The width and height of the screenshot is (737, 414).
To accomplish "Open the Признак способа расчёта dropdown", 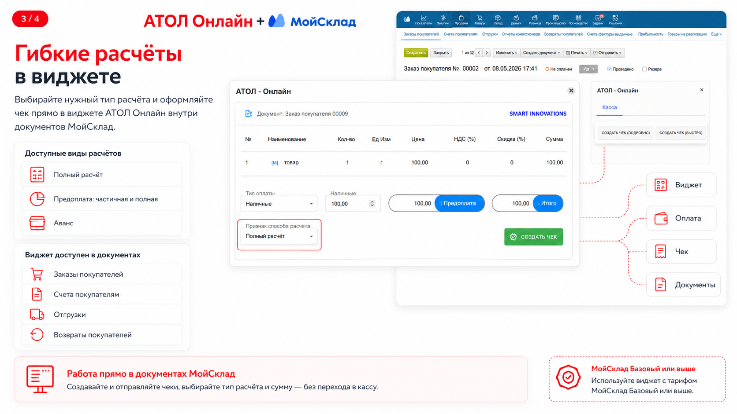I will [x=279, y=236].
